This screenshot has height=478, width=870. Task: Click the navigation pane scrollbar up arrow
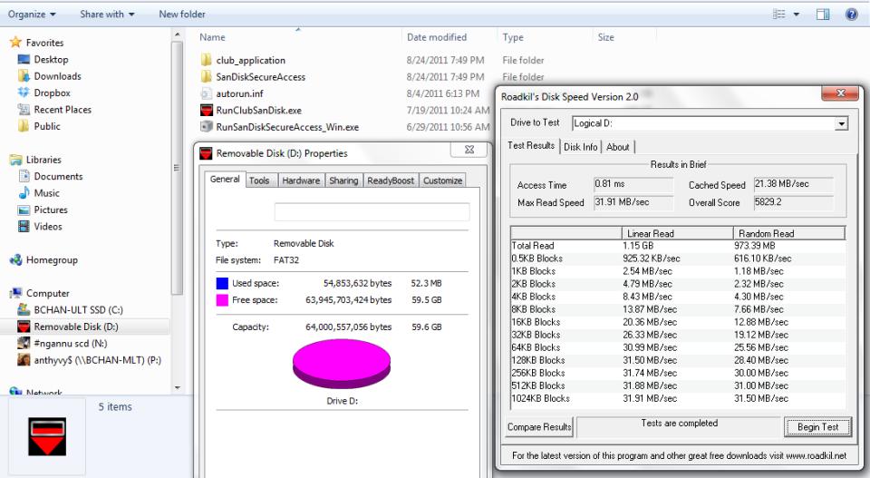(178, 34)
